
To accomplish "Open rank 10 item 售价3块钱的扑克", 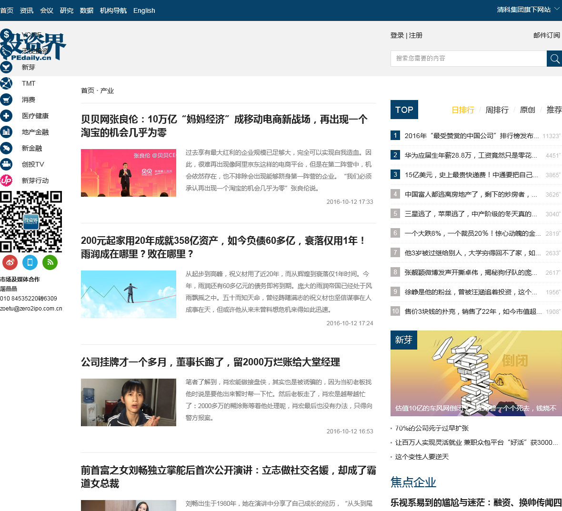I will pyautogui.click(x=473, y=311).
